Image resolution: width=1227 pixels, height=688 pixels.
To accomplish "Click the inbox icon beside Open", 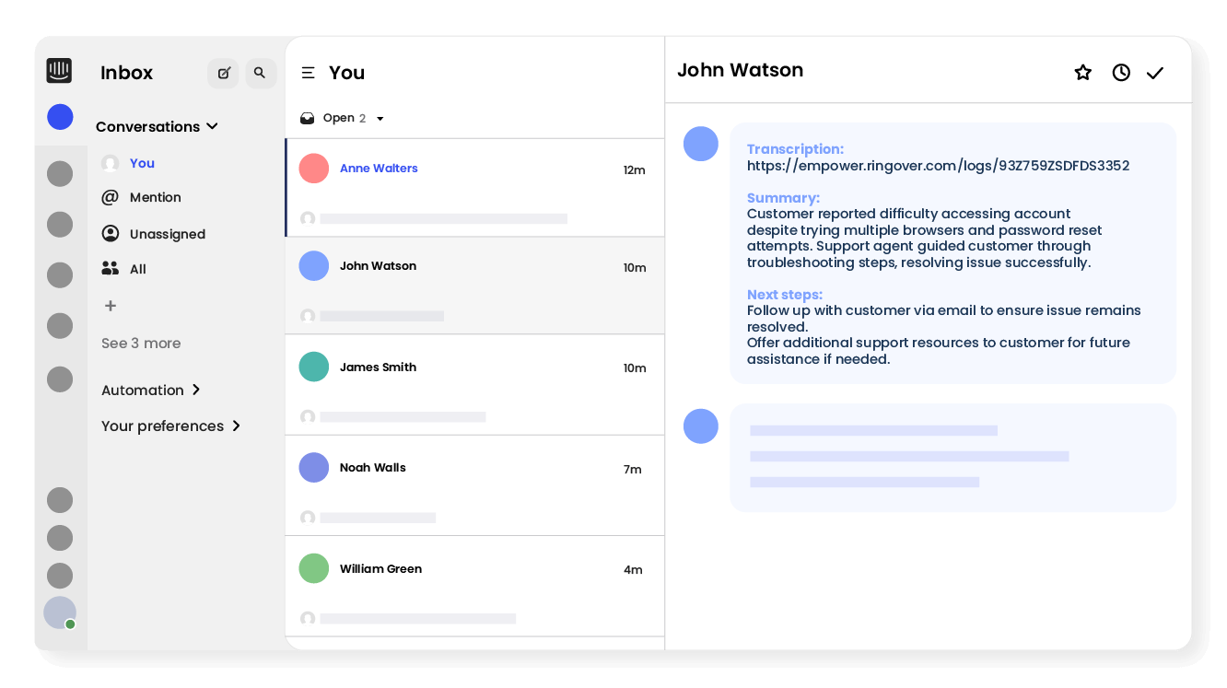I will point(307,118).
